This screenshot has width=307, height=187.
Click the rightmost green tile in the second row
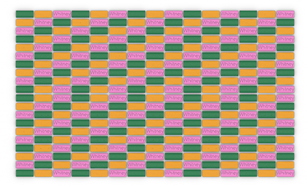click(285, 22)
